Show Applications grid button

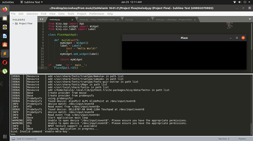coord(5,137)
